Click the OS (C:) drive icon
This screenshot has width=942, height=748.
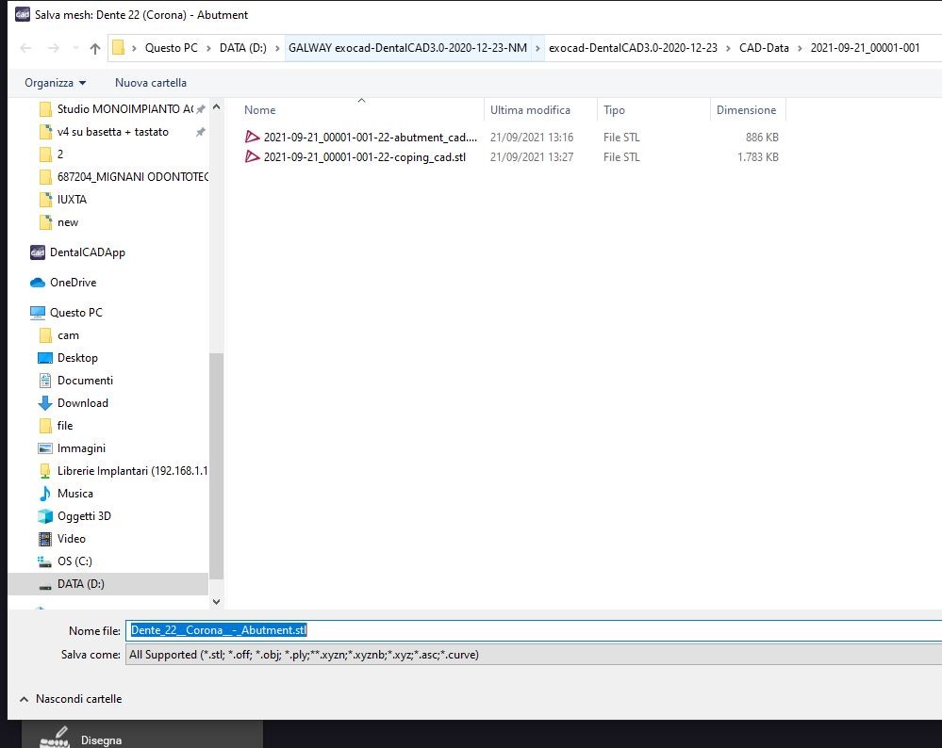coord(45,561)
